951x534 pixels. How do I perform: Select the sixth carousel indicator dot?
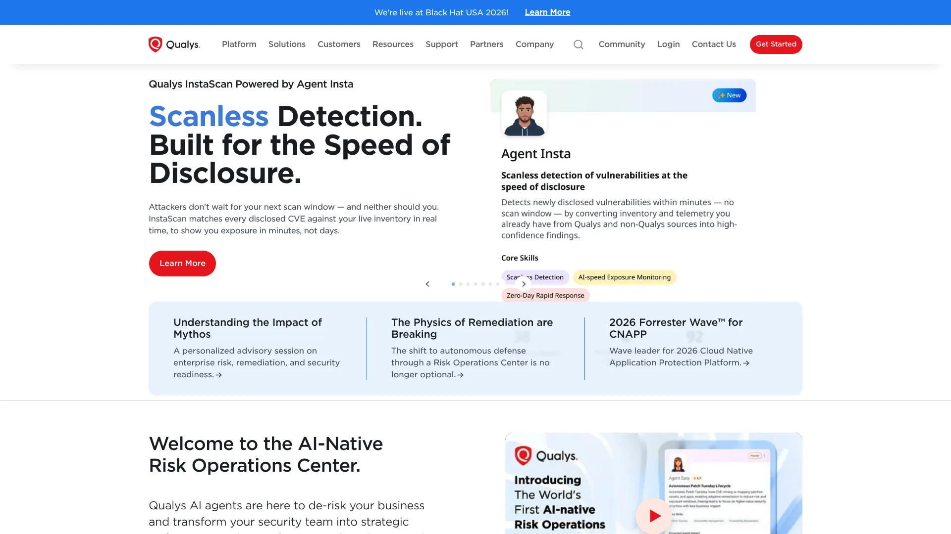tap(490, 284)
